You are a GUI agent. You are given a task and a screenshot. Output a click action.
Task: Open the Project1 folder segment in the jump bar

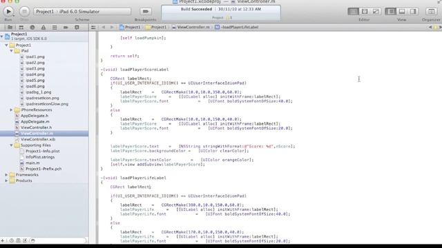(156, 28)
